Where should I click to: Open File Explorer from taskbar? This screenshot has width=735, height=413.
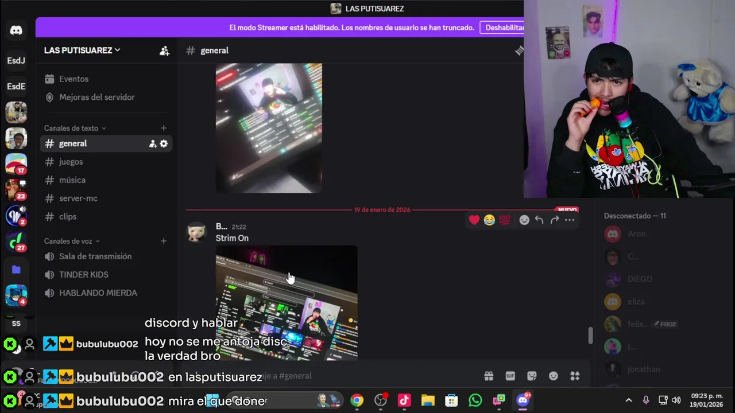pos(428,400)
